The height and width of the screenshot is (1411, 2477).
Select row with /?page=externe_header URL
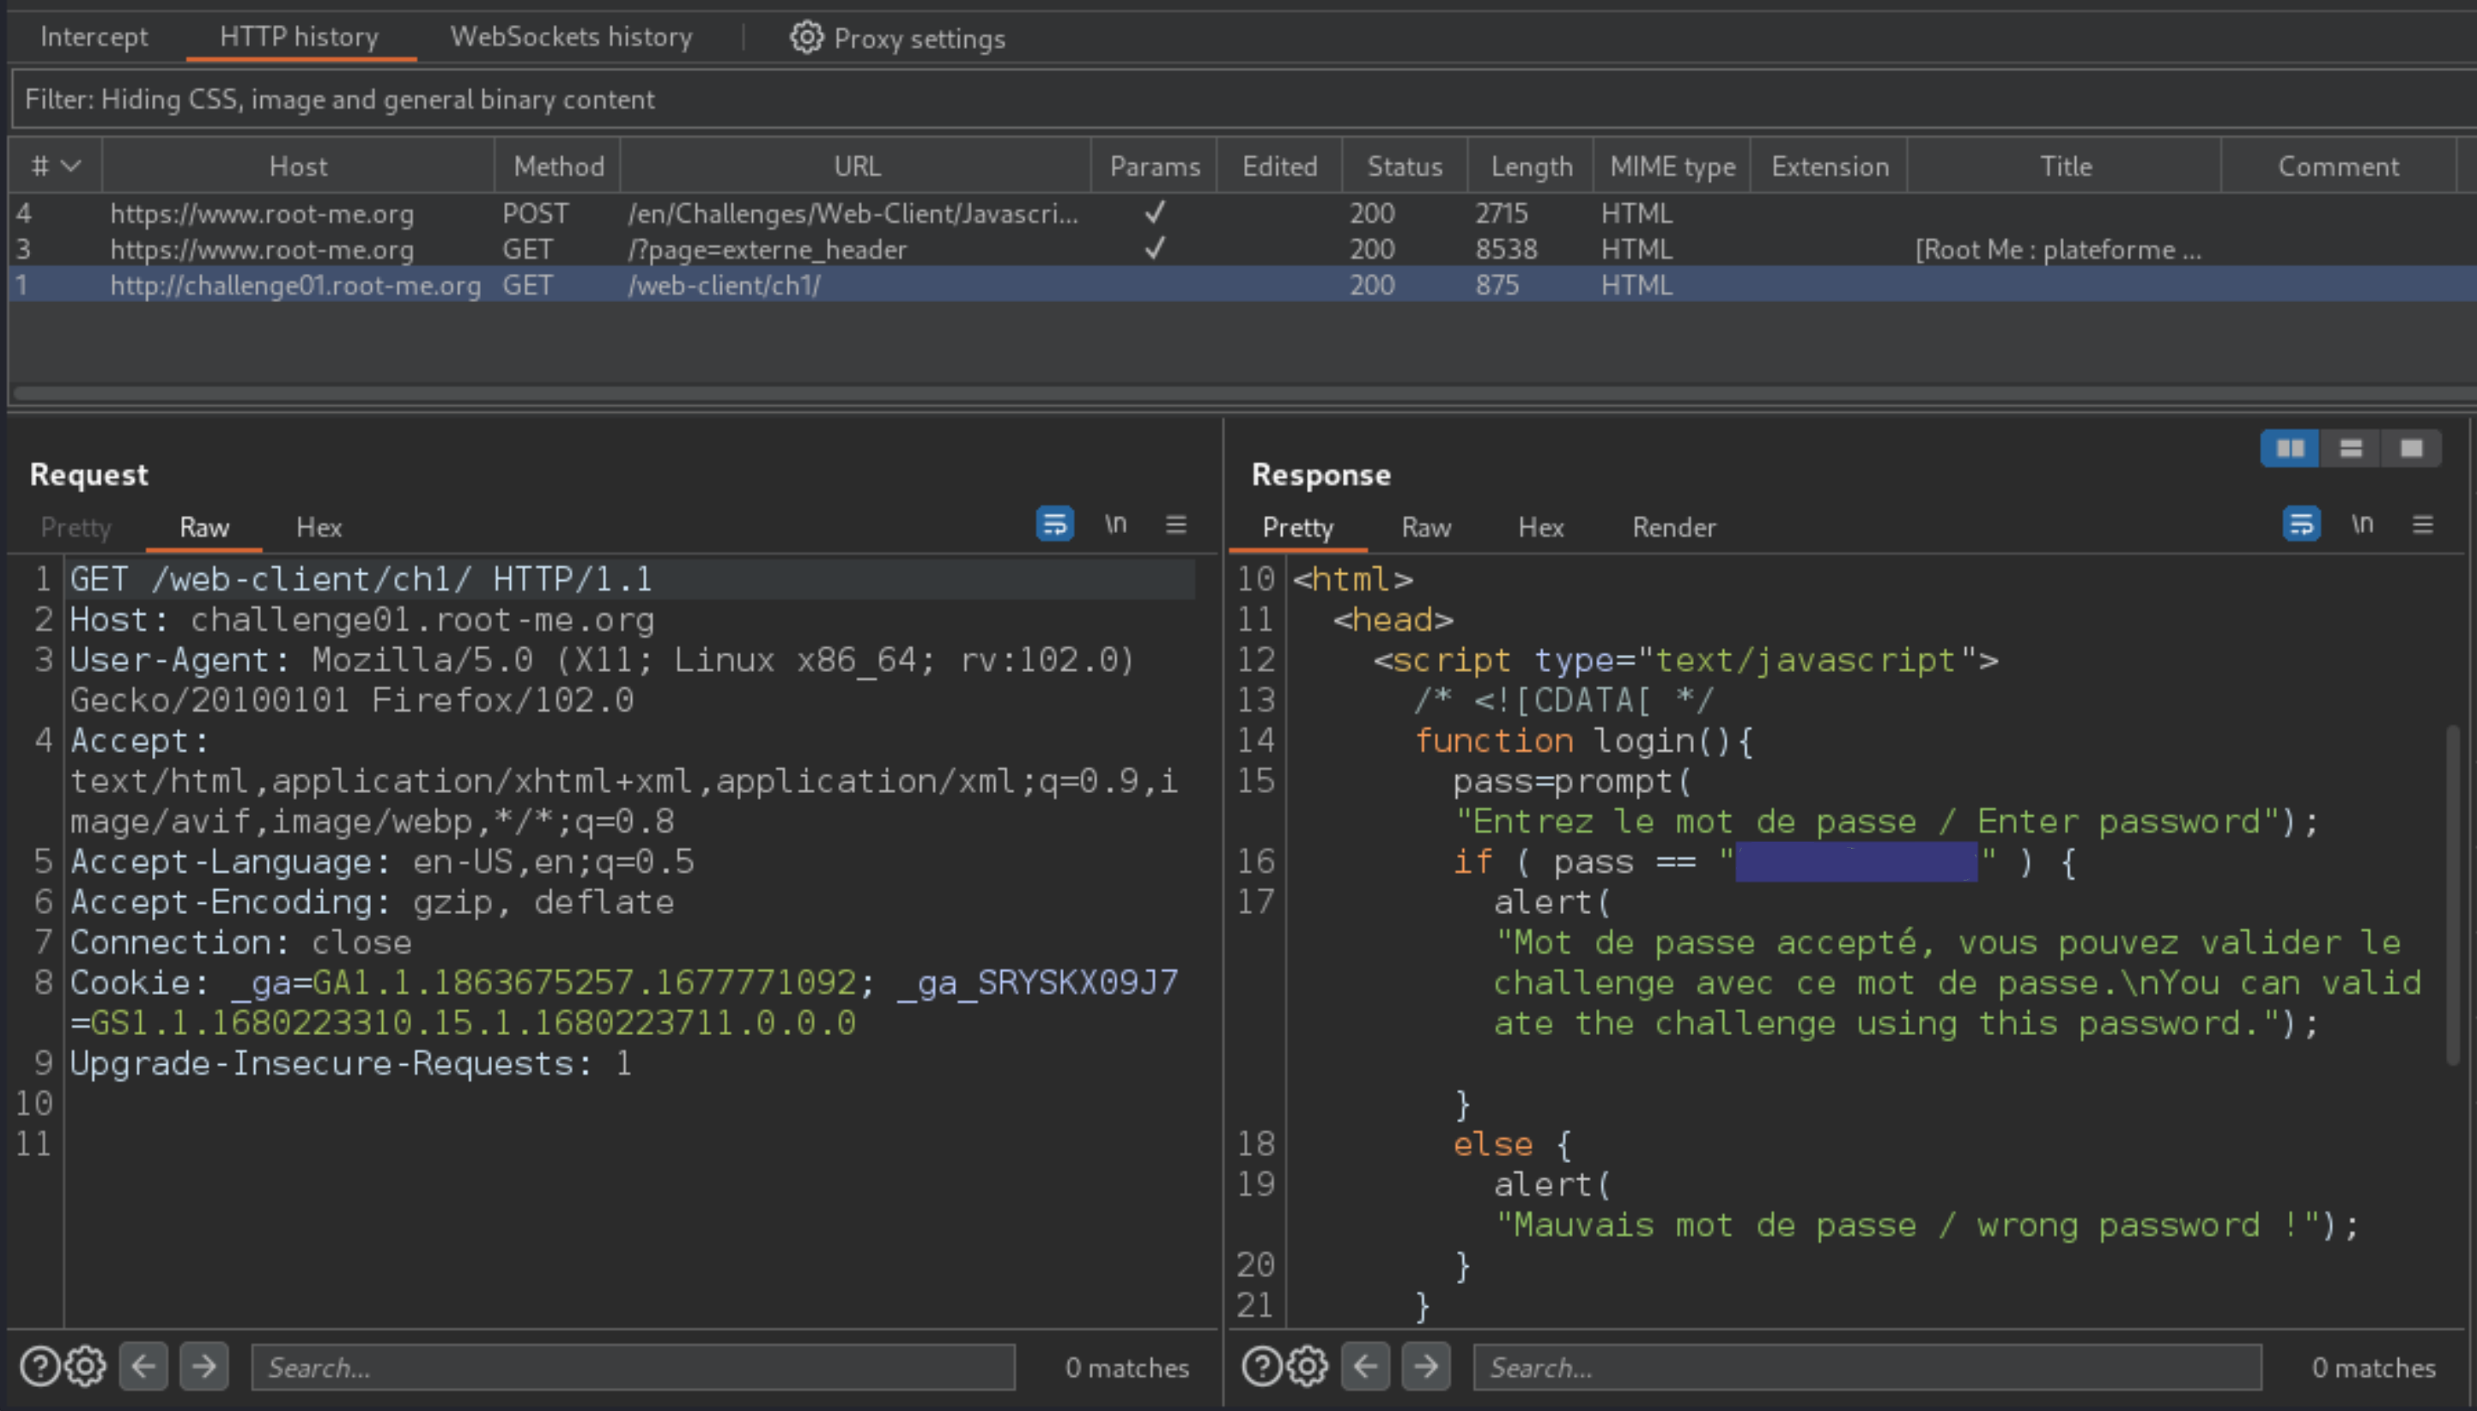click(1243, 249)
